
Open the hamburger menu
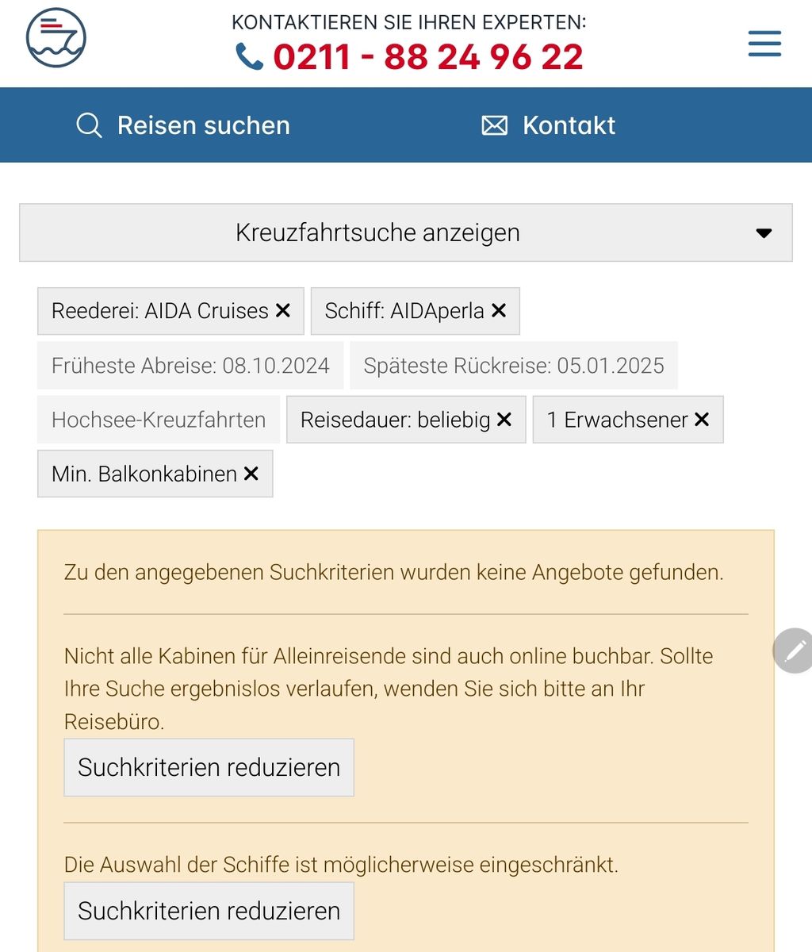[x=764, y=44]
